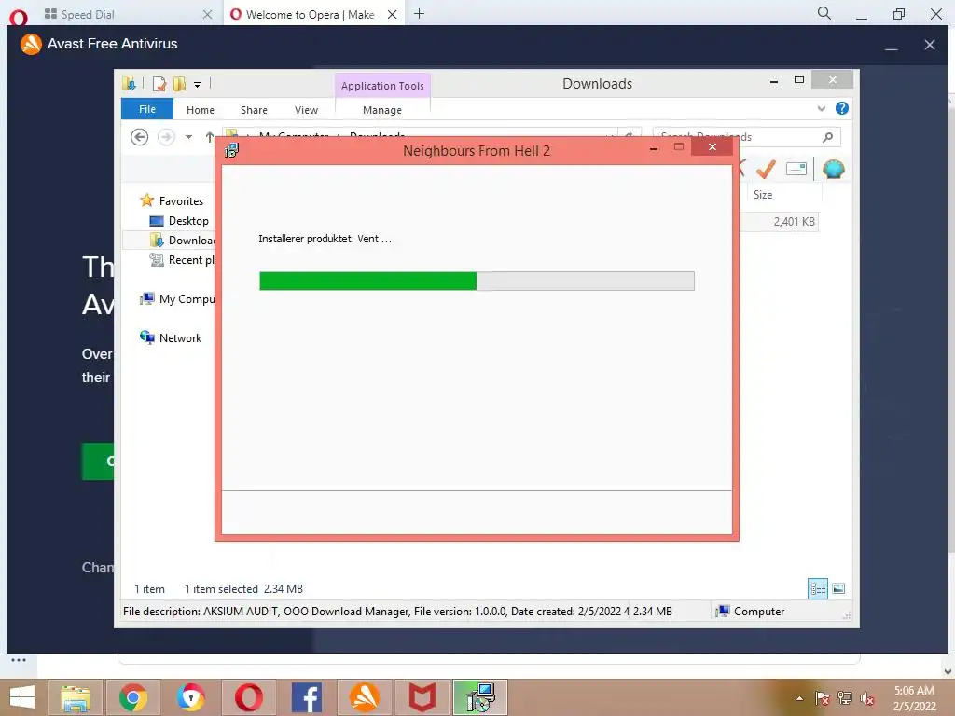The image size is (955, 716).
Task: Open Opera from the taskbar
Action: click(249, 697)
